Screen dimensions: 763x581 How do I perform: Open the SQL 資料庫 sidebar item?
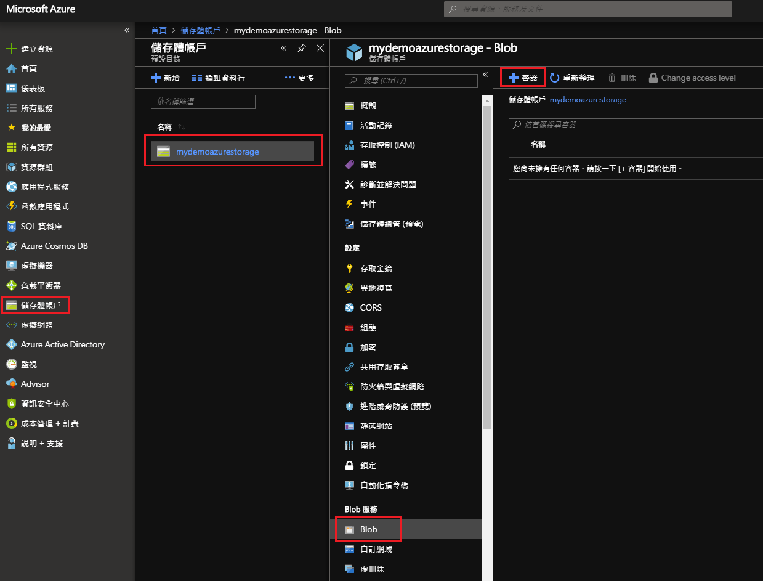41,226
